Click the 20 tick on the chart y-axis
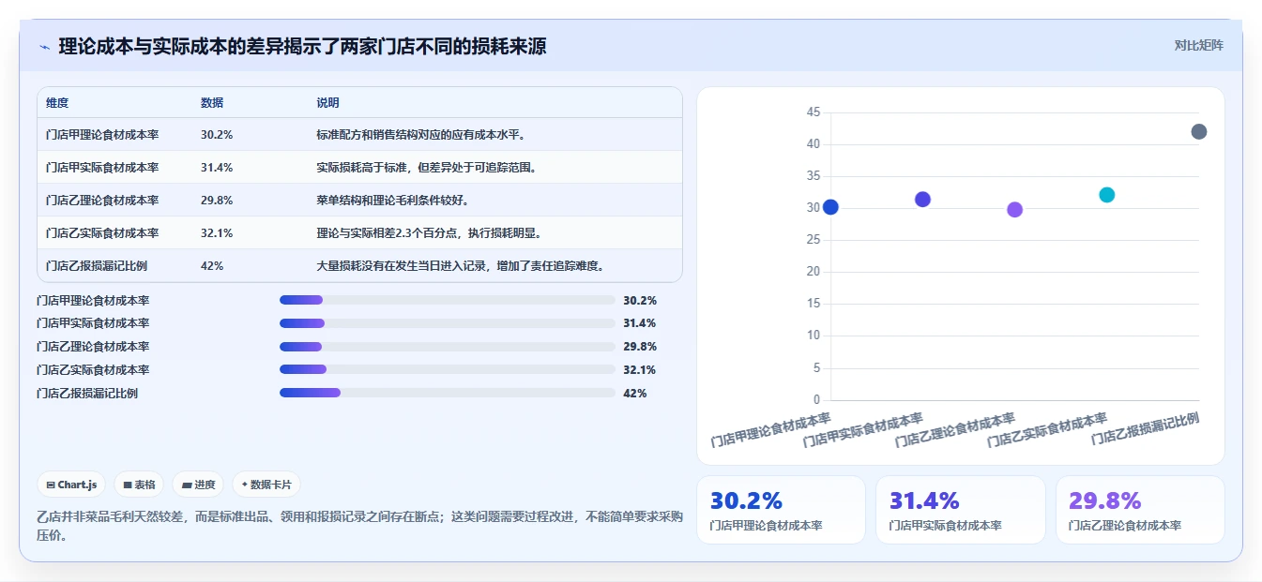 point(813,272)
